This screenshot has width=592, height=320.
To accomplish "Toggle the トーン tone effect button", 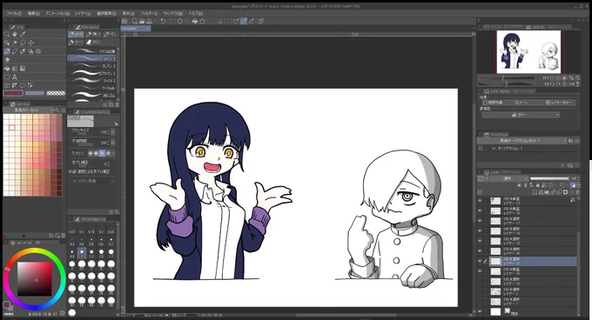I will pos(521,103).
